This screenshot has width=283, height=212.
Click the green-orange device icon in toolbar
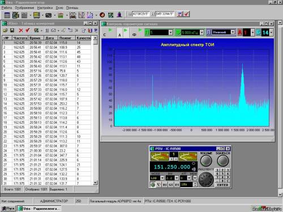pyautogui.click(x=61, y=15)
